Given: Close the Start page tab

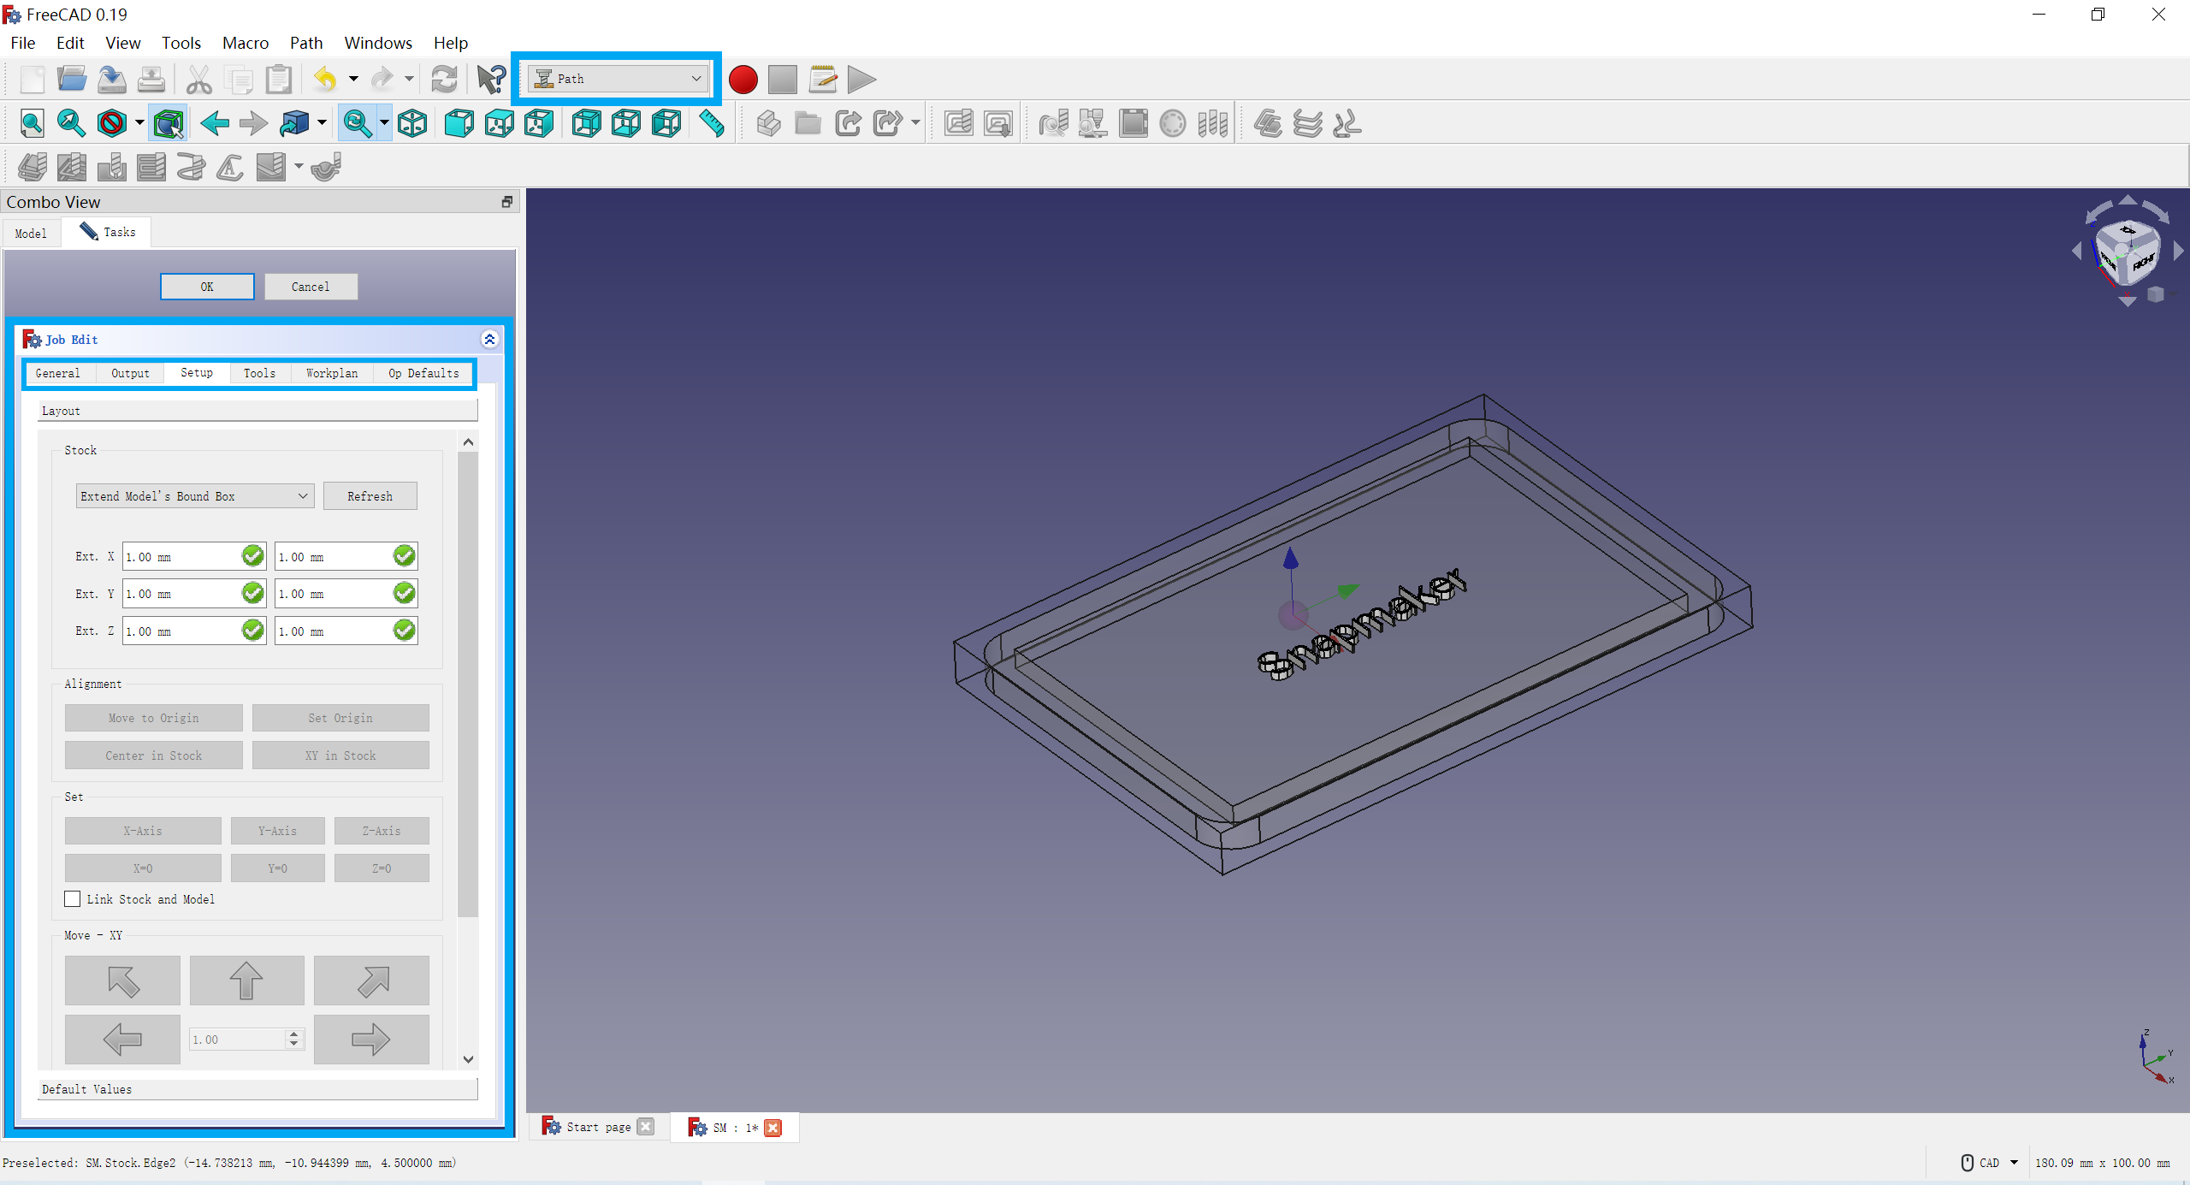Looking at the screenshot, I should (x=647, y=1127).
